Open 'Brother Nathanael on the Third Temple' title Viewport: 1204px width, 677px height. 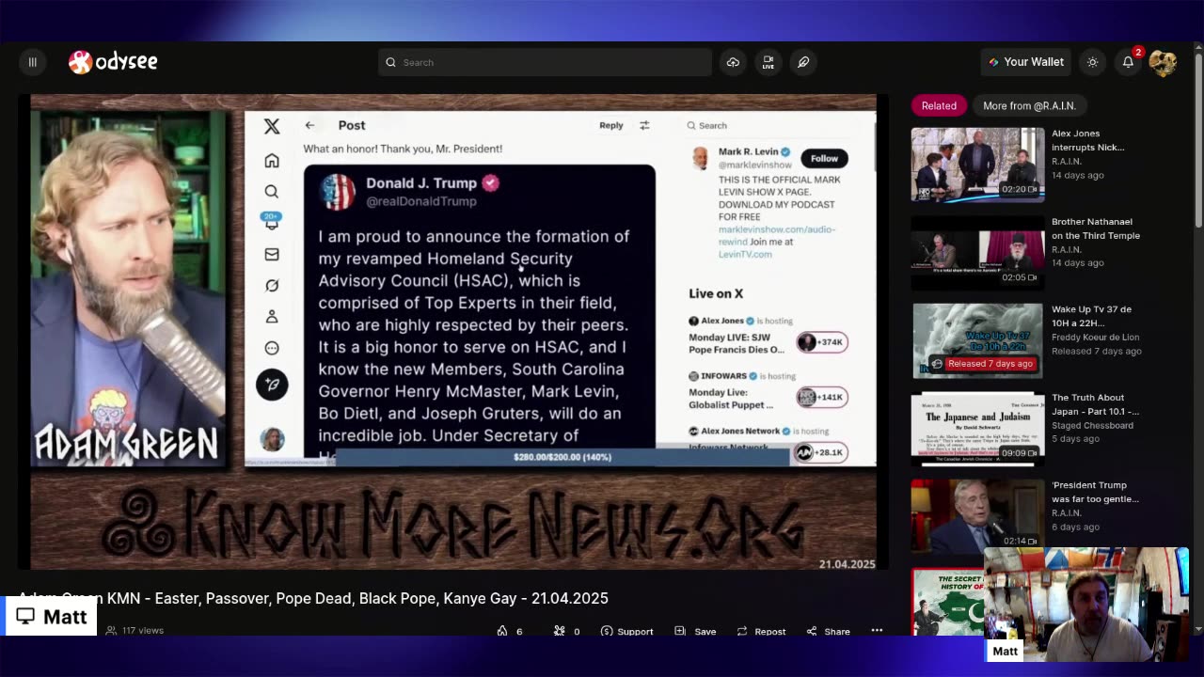[x=1096, y=228]
